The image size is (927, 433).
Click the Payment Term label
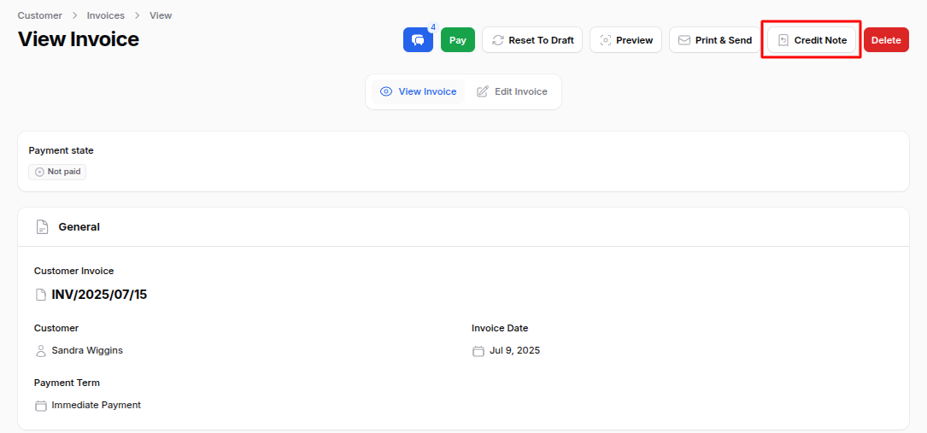tap(67, 383)
